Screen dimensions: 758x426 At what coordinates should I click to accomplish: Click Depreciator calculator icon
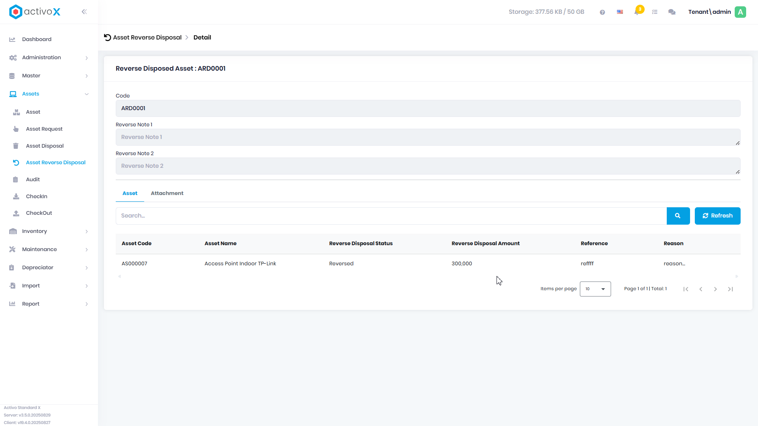coord(11,268)
